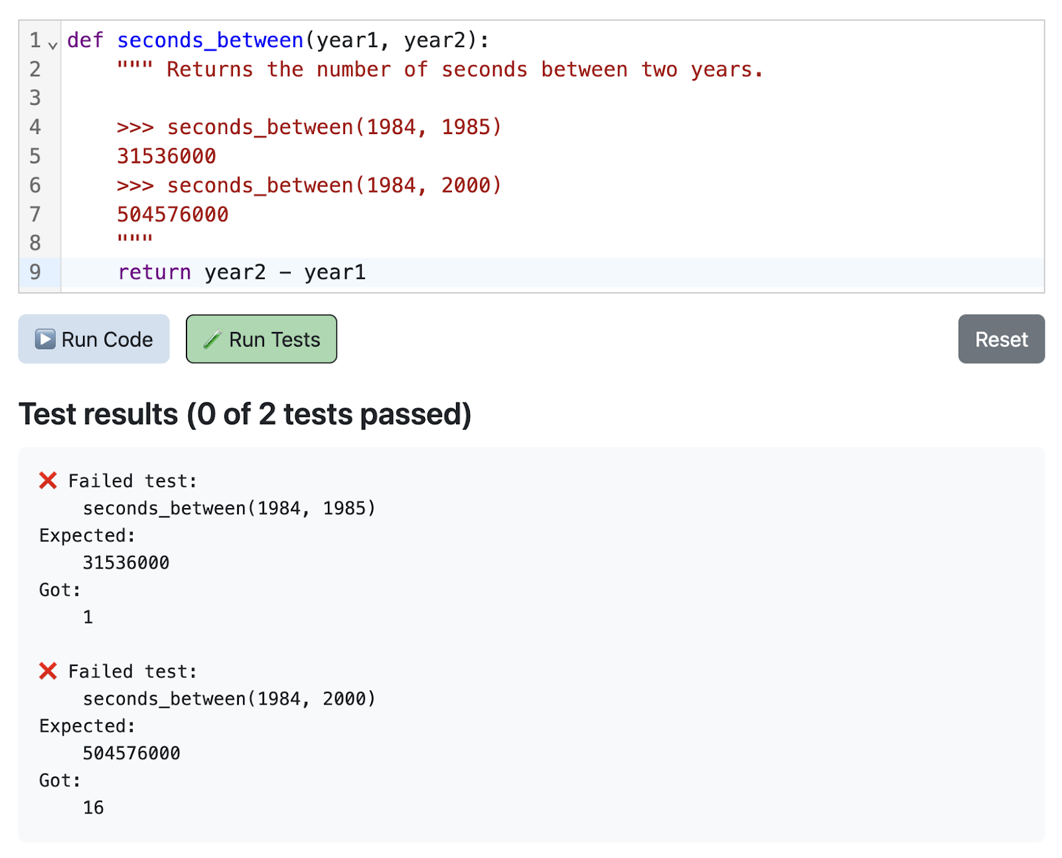Click the red X on the first failed test
Viewport: 1062px width, 858px height.
(48, 480)
